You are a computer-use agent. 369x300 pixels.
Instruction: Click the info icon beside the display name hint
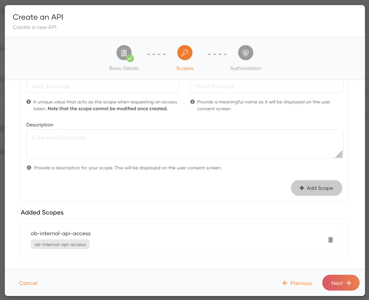(x=192, y=101)
